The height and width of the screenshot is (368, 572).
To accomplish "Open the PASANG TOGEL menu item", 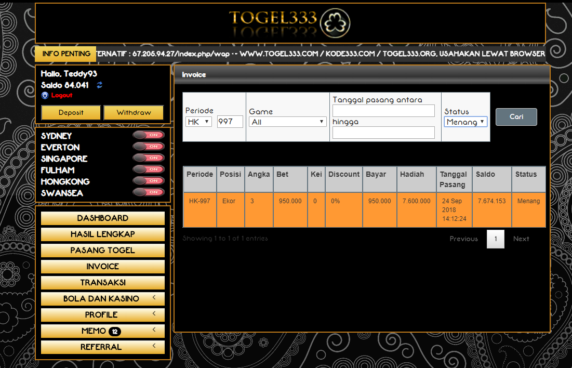I will click(x=102, y=251).
